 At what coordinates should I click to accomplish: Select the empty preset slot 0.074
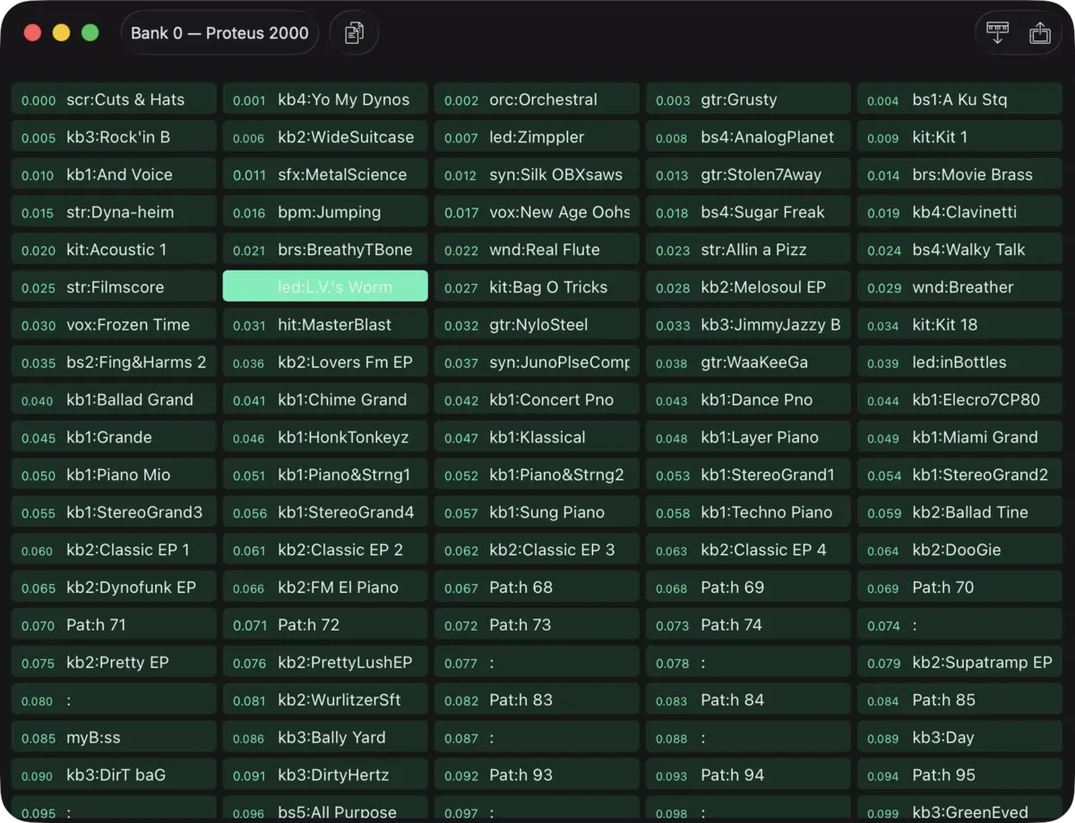click(959, 626)
